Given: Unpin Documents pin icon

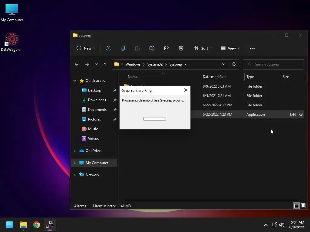Looking at the screenshot, I should coord(115,110).
